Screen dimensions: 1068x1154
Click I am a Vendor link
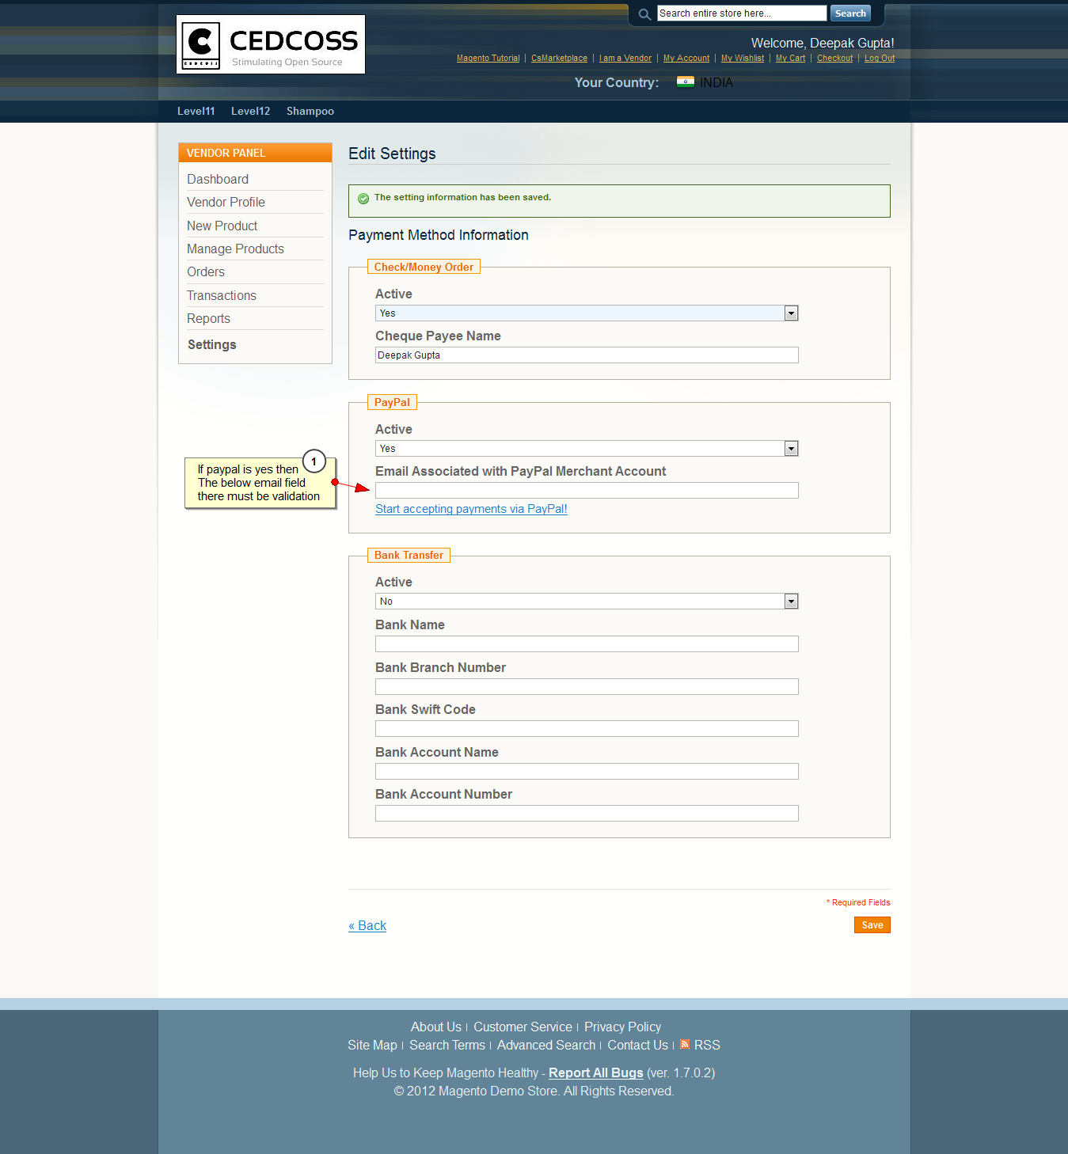pos(625,59)
